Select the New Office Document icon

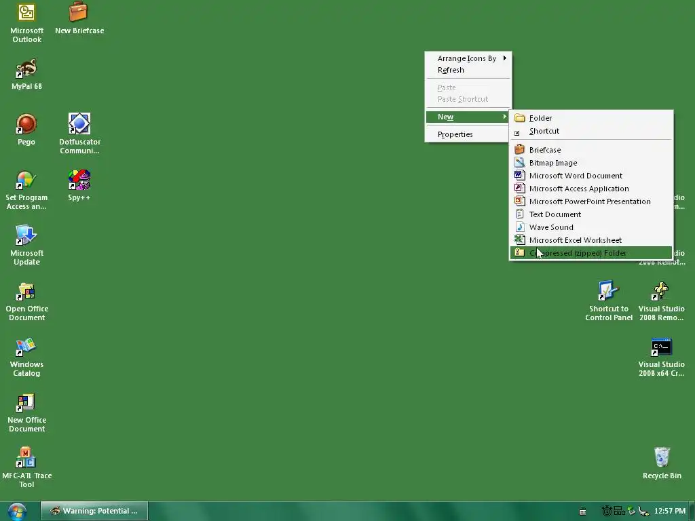click(26, 412)
